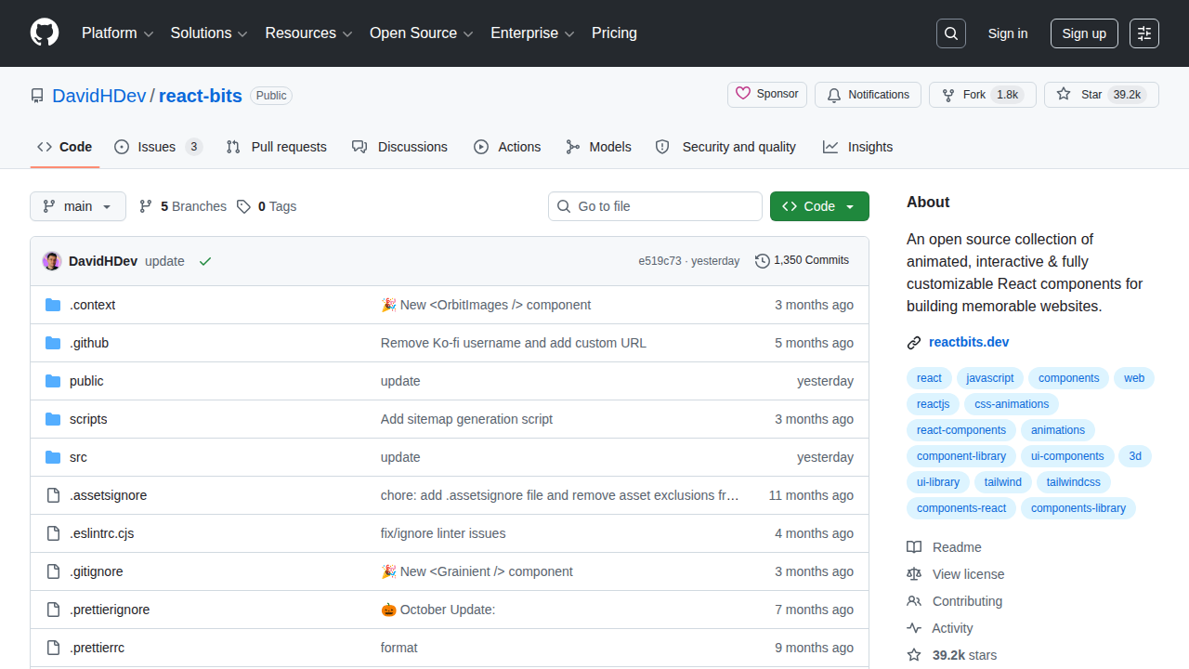Click the green commit status checkmark
This screenshot has width=1189, height=669.
pyautogui.click(x=205, y=261)
